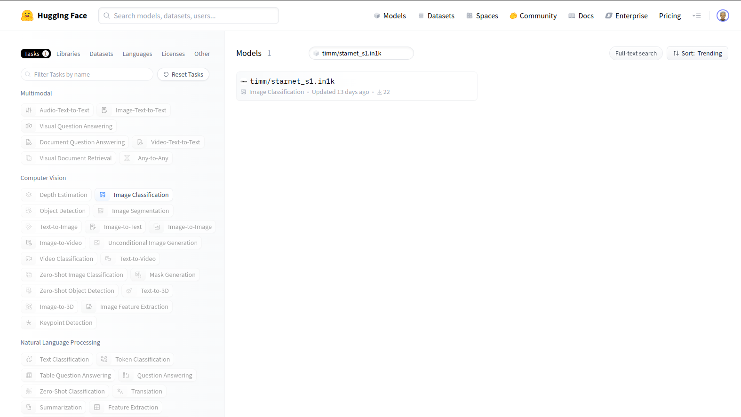Image resolution: width=741 pixels, height=417 pixels.
Task: Open Models in top navigation
Action: pyautogui.click(x=390, y=16)
